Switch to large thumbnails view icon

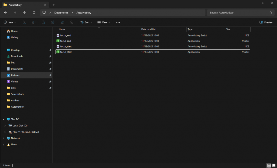(x=273, y=165)
